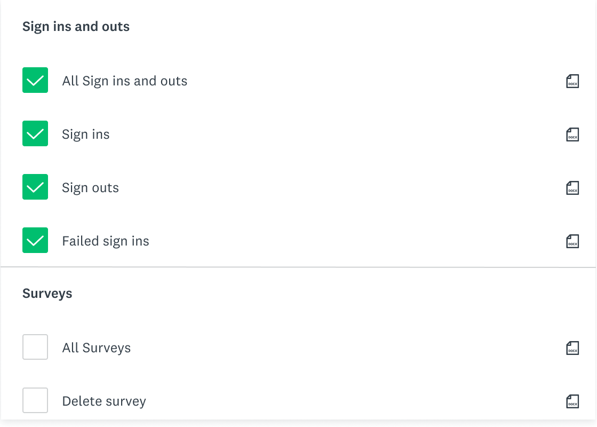Click the All Surveys label text
This screenshot has width=597, height=427.
[97, 348]
